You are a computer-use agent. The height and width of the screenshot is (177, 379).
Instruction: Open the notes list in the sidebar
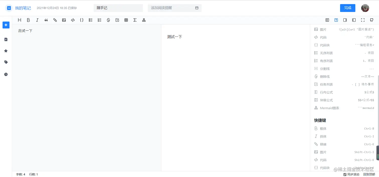[6, 39]
